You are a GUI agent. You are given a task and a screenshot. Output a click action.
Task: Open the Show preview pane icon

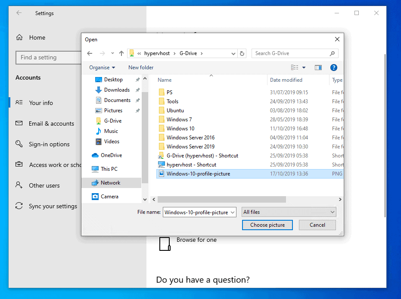(318, 68)
